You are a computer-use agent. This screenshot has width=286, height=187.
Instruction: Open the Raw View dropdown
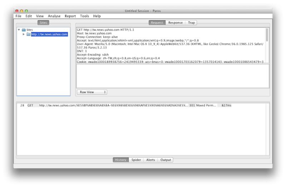click(x=92, y=92)
